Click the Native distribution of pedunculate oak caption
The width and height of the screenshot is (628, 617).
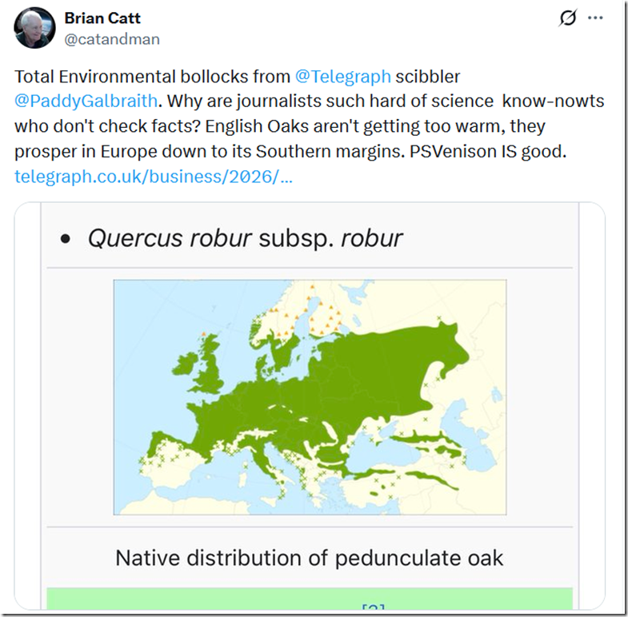(x=309, y=558)
